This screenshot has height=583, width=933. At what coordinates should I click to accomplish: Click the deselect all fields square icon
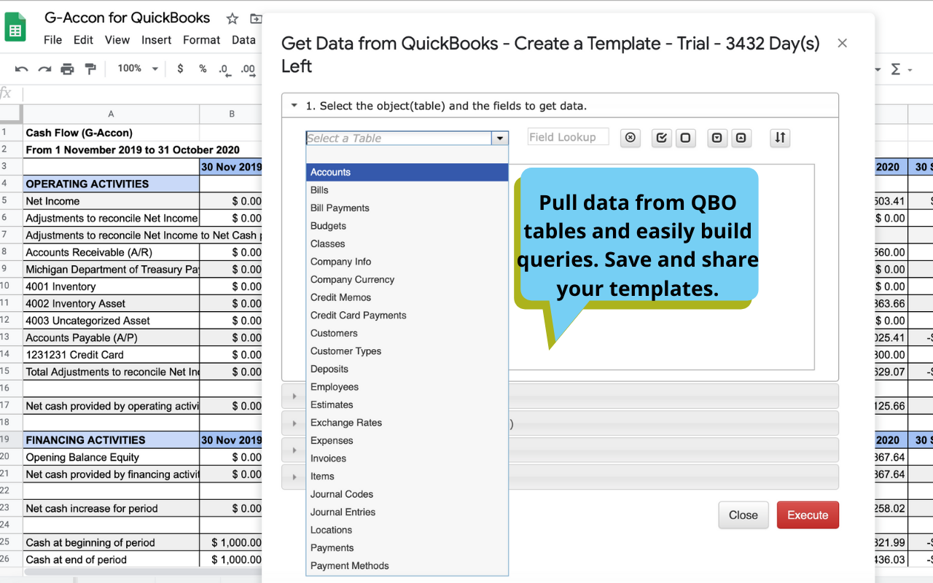coord(685,138)
